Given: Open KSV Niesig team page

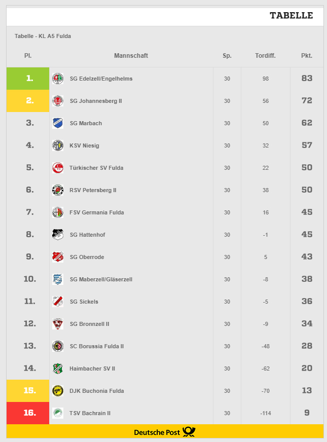Looking at the screenshot, I should click(84, 145).
